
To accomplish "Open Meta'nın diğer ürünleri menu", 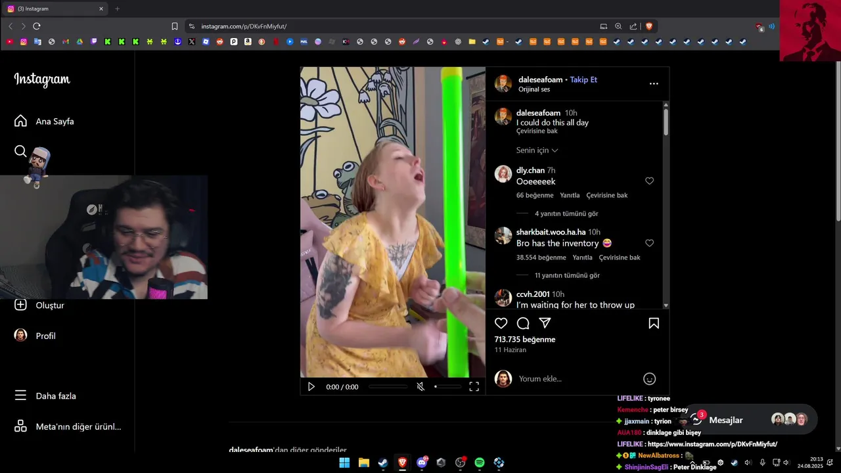I will tap(68, 427).
